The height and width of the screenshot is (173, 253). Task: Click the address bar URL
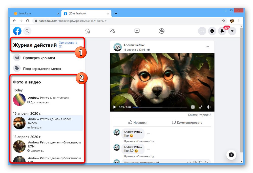point(73,21)
